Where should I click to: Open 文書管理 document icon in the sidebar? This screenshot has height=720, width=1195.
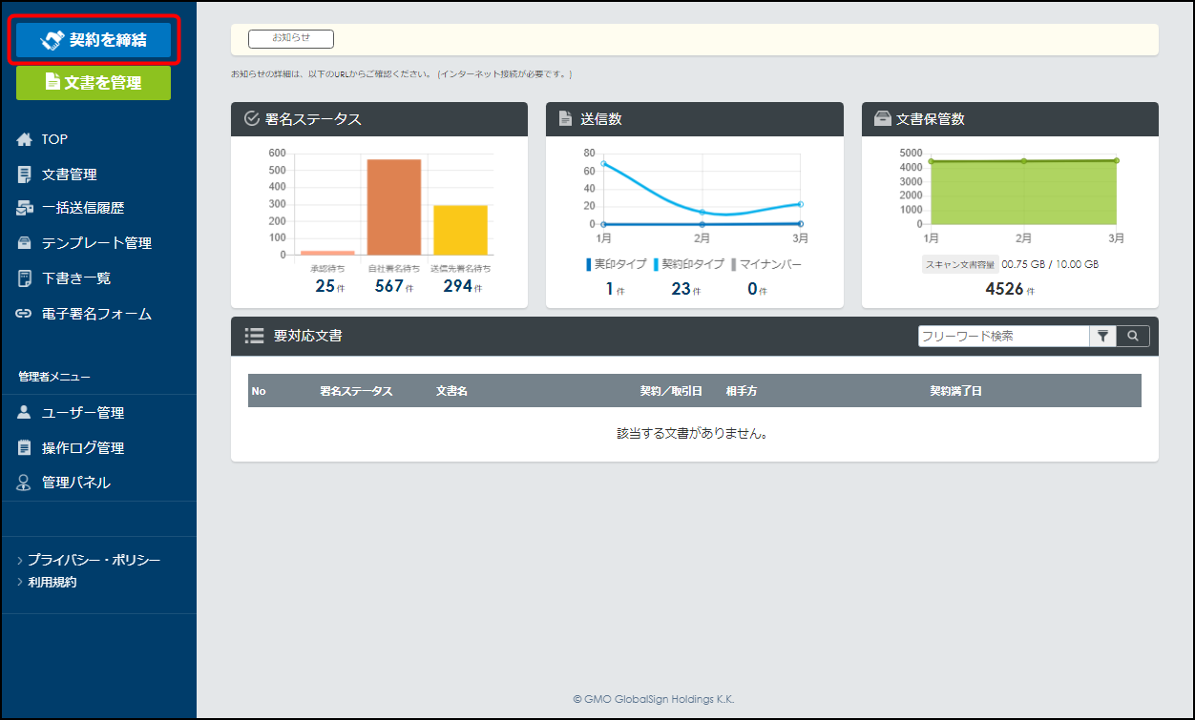click(25, 175)
